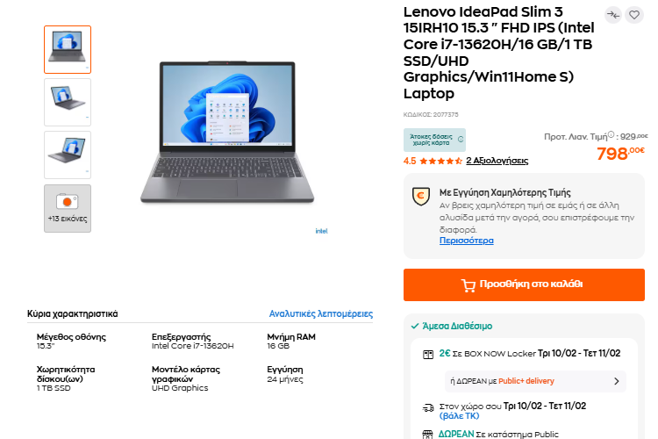The height and width of the screenshot is (439, 658).
Task: Click Προσθήκη στο καλάθι button
Action: 524,284
